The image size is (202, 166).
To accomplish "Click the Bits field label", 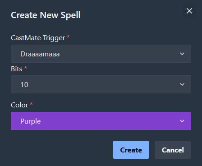I will [x=17, y=69].
